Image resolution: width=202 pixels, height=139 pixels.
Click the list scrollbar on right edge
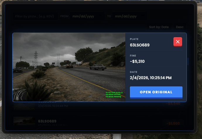point(188,61)
